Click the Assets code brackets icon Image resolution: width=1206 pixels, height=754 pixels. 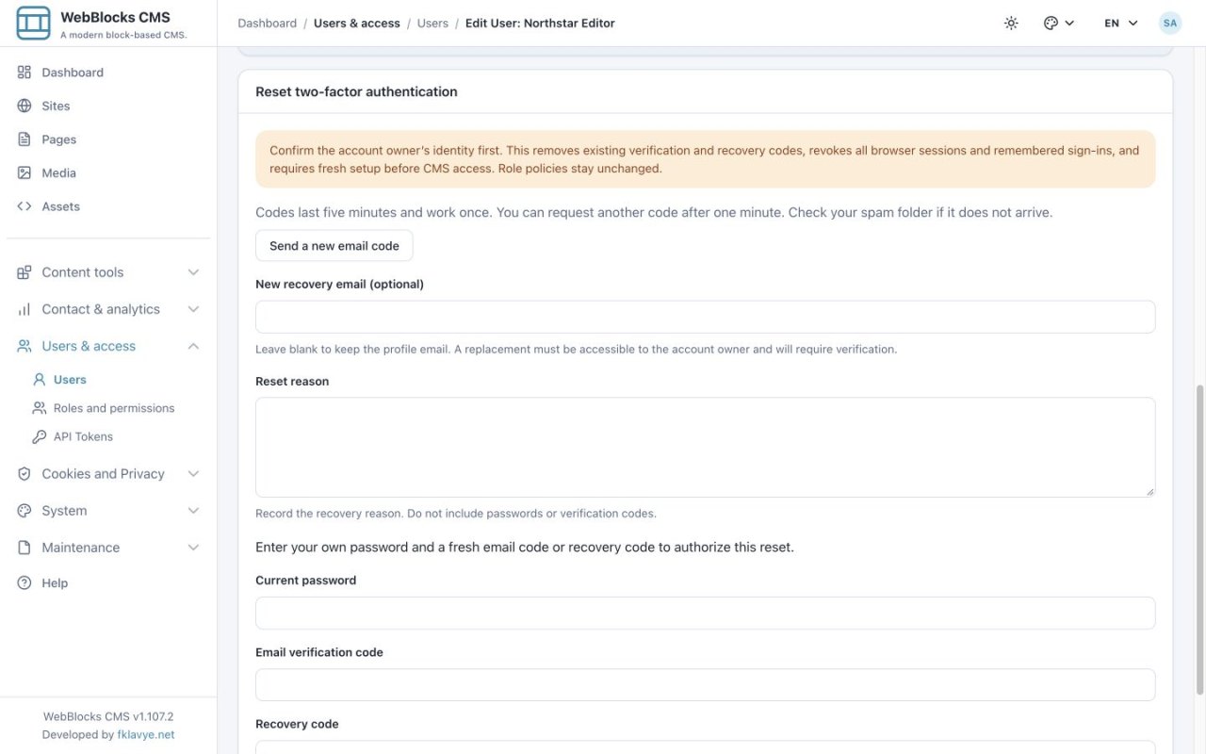pyautogui.click(x=24, y=206)
